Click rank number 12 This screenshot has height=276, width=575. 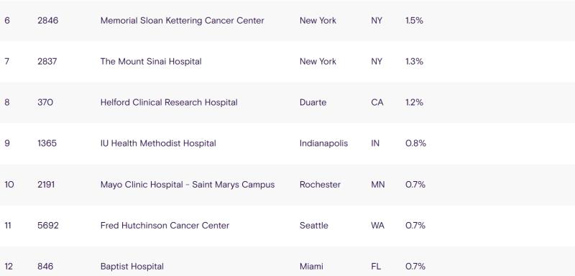[9, 267]
